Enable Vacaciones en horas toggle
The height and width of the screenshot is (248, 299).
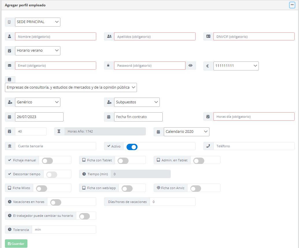point(56,203)
